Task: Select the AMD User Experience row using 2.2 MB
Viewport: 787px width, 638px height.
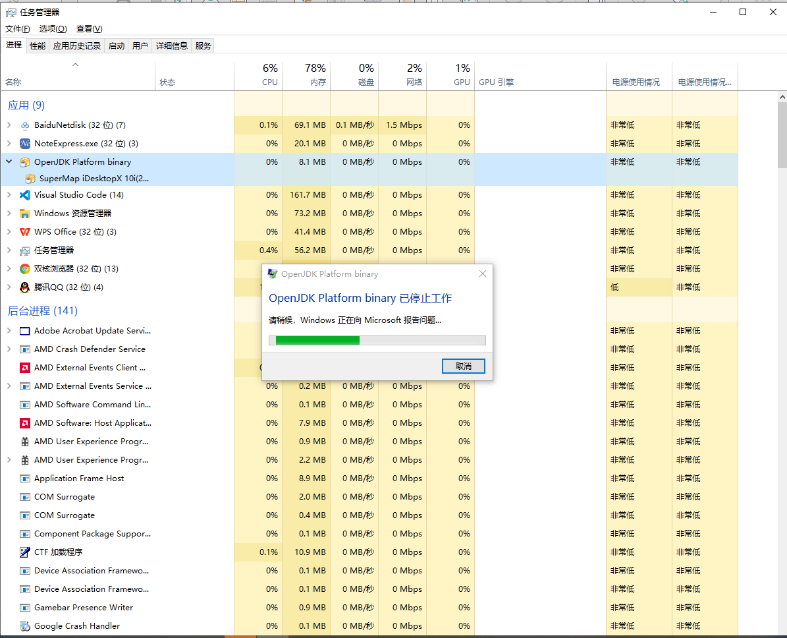Action: (369, 459)
